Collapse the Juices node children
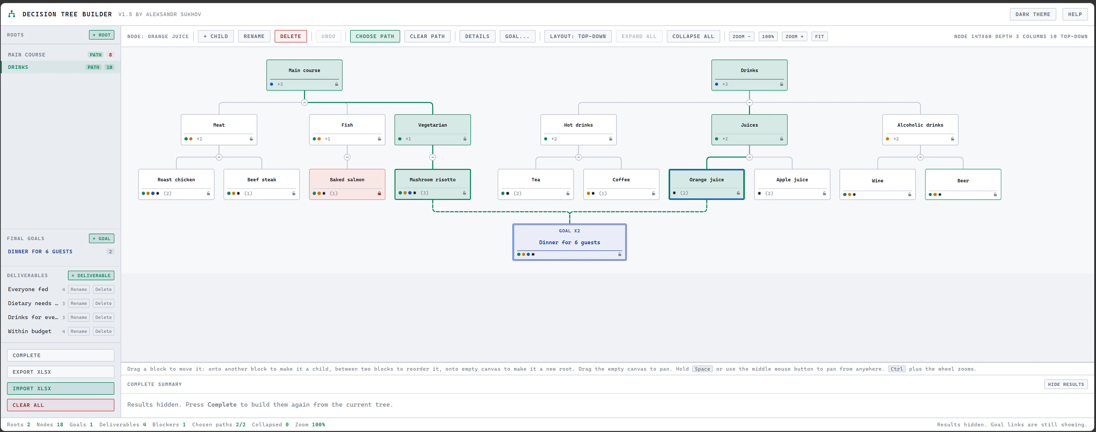1096x432 pixels. tap(749, 157)
